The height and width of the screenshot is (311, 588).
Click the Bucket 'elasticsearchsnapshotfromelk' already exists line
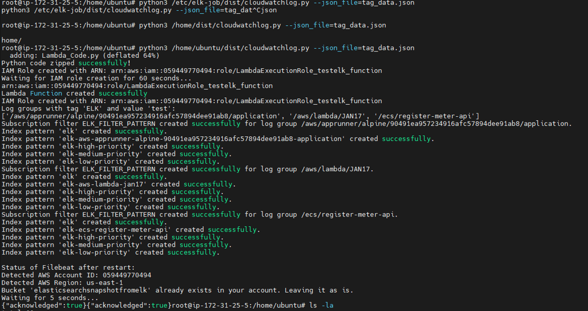(x=177, y=290)
